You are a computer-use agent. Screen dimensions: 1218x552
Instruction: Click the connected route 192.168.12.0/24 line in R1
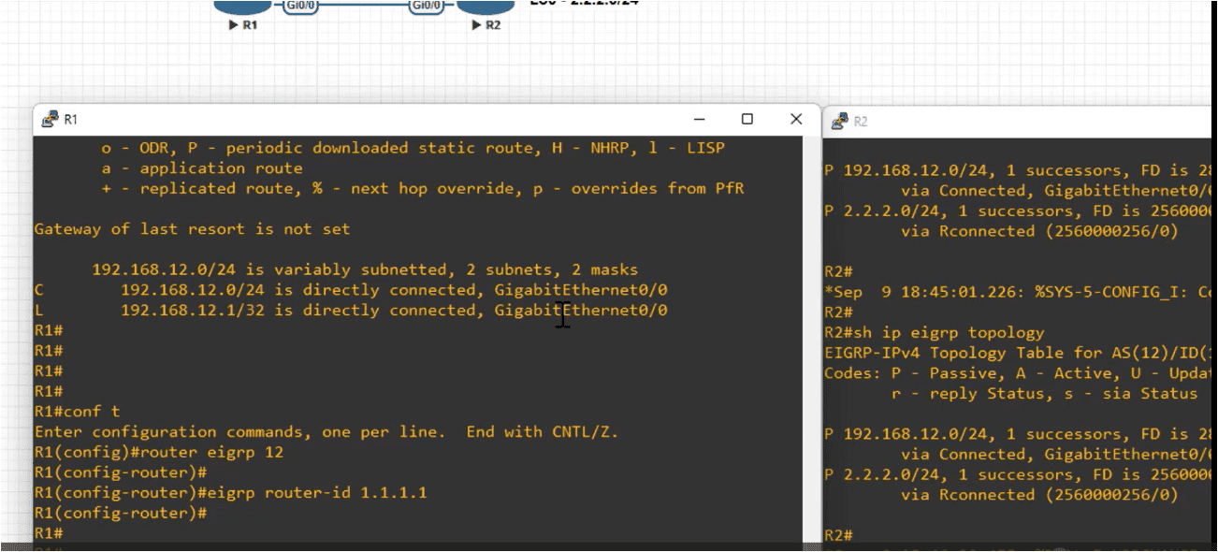pyautogui.click(x=351, y=290)
